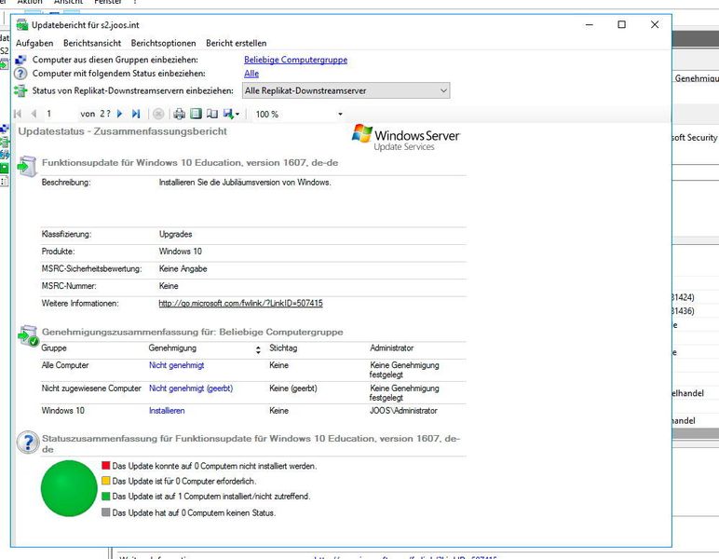Click the Alle status link

pyautogui.click(x=251, y=74)
